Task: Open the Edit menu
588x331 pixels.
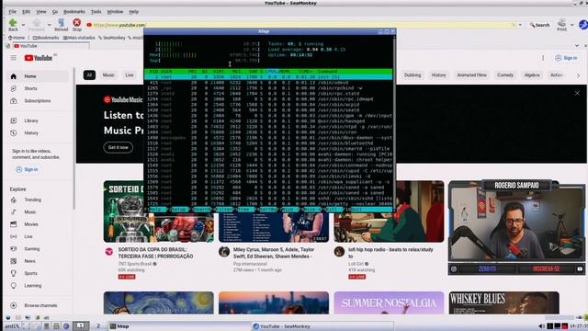Action: [x=26, y=12]
